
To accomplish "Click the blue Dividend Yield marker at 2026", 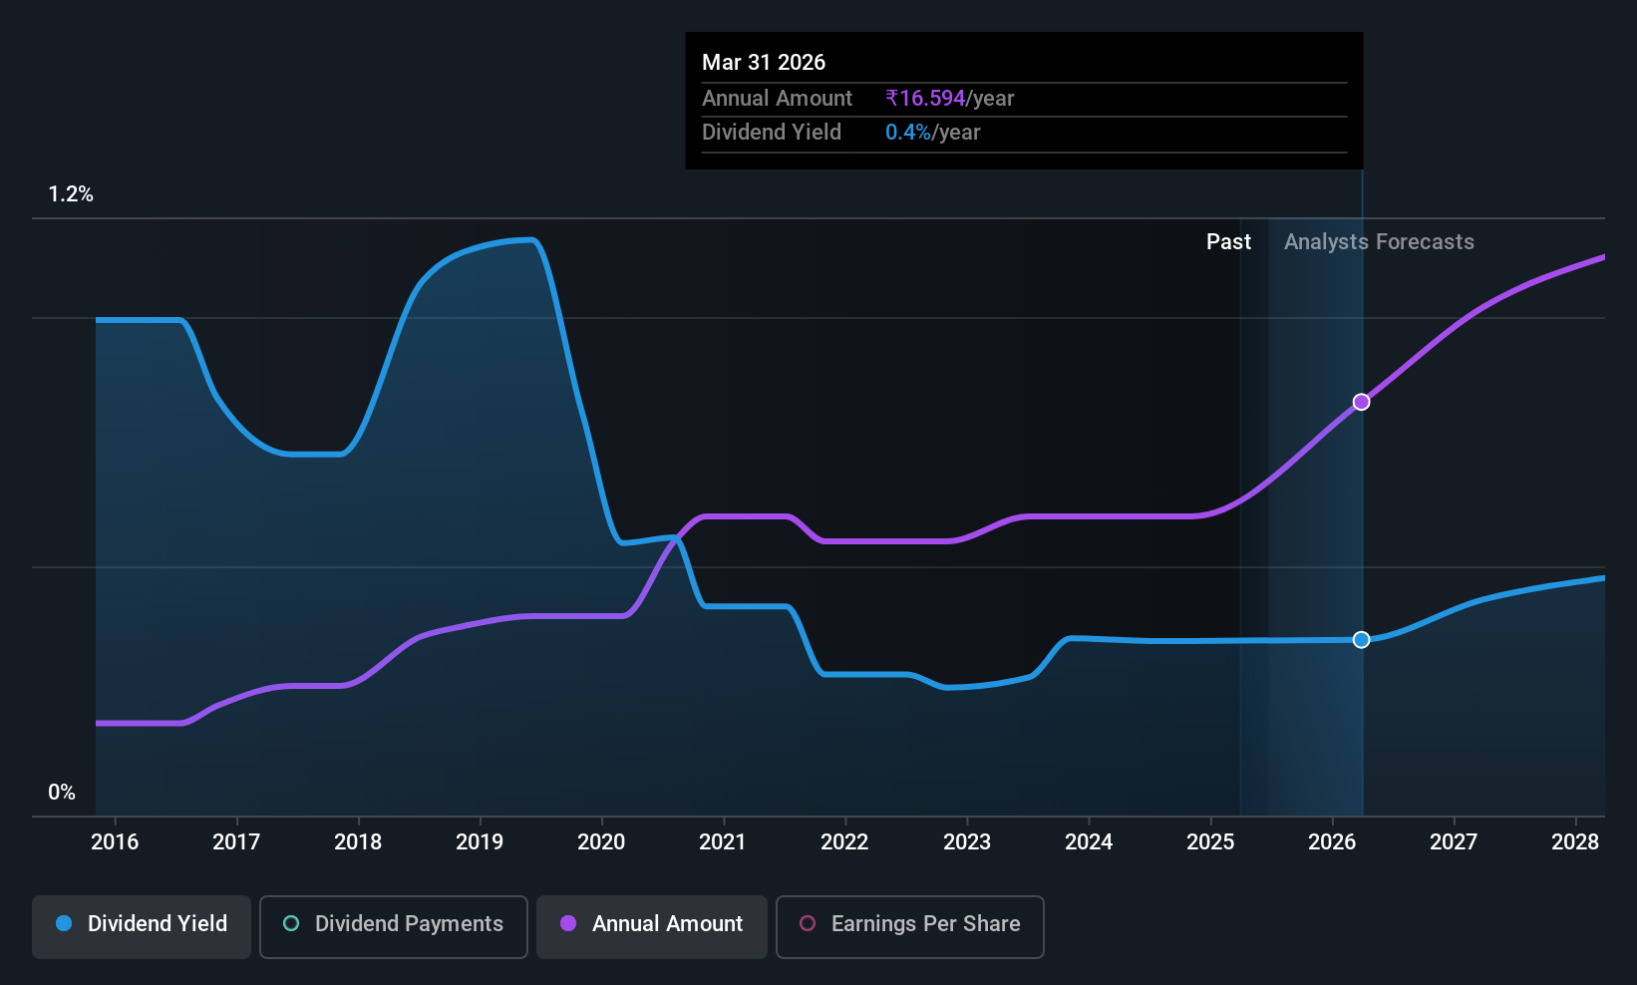I will [x=1361, y=639].
